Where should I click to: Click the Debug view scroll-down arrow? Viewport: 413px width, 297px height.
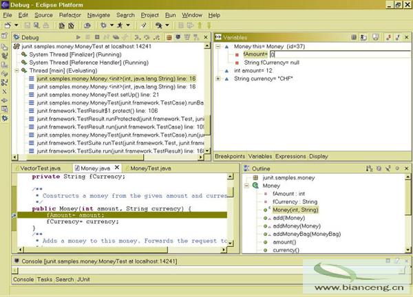coord(207,151)
